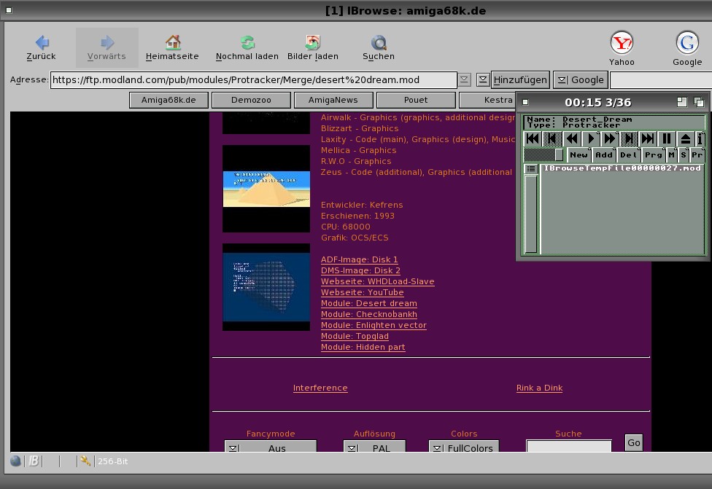Open Webseite: WHDLoad-Slave link
Screen dimensions: 712x489
377,281
